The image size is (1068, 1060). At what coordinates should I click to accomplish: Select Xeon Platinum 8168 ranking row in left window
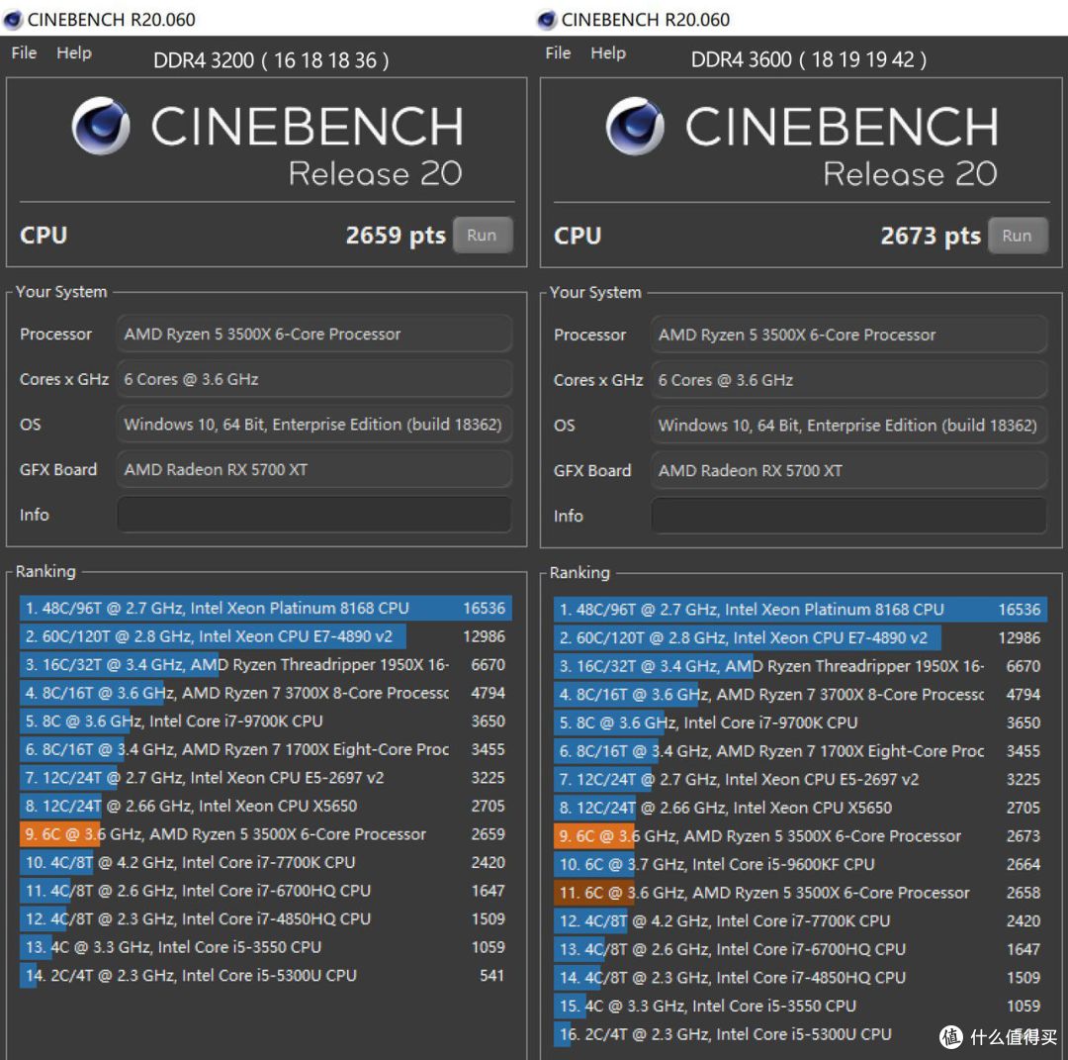click(266, 608)
